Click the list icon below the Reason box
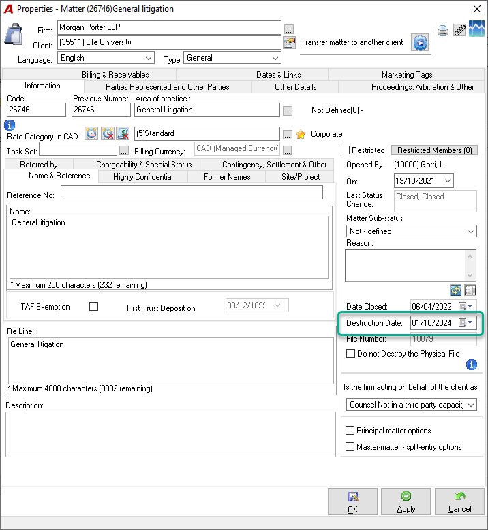The image size is (488, 530). (x=470, y=290)
